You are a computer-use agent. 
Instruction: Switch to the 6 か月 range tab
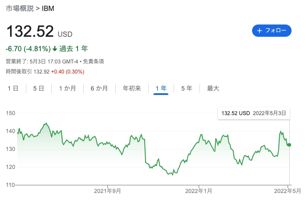[x=100, y=88]
